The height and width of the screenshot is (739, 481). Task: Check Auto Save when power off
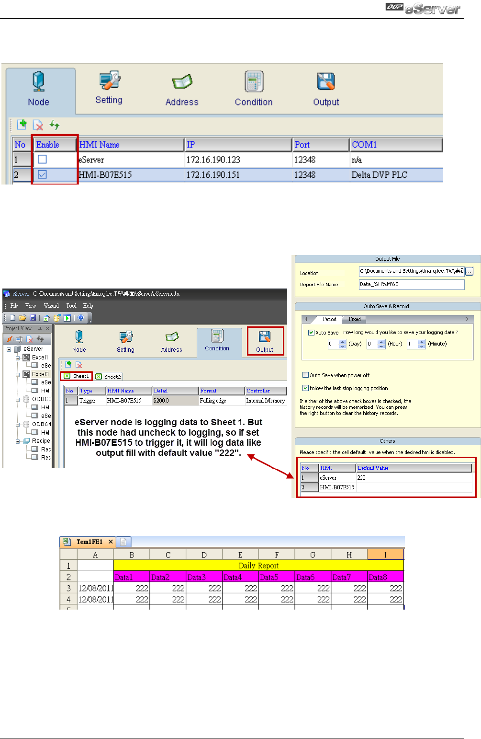(305, 375)
